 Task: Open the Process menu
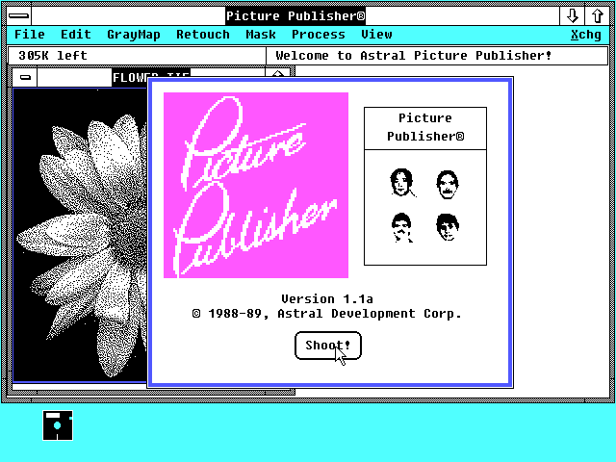click(x=319, y=35)
